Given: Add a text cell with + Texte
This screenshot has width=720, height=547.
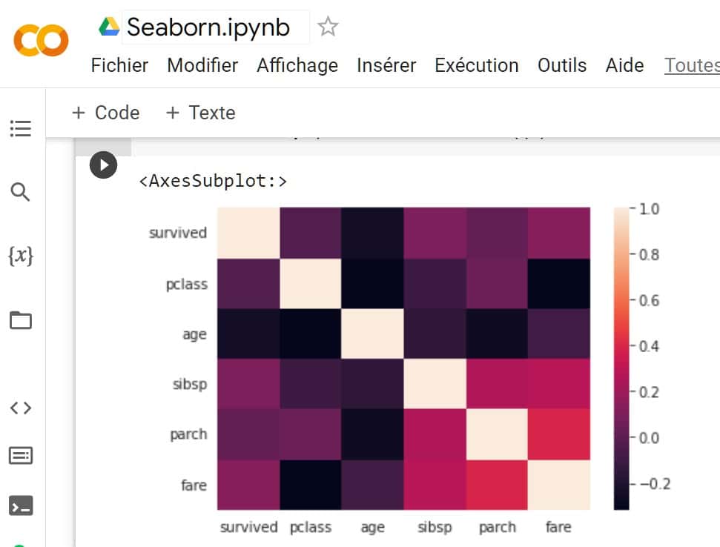Looking at the screenshot, I should (x=200, y=113).
